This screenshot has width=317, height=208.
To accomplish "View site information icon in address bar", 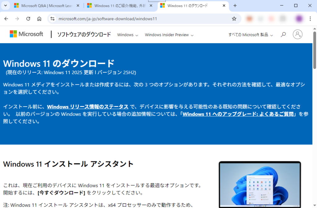I will 52,19.
